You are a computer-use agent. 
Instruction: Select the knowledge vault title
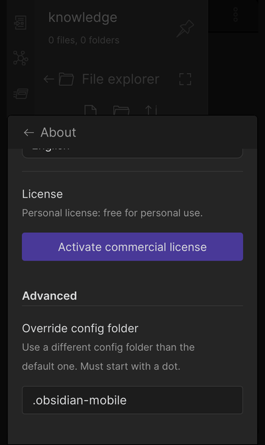[82, 18]
